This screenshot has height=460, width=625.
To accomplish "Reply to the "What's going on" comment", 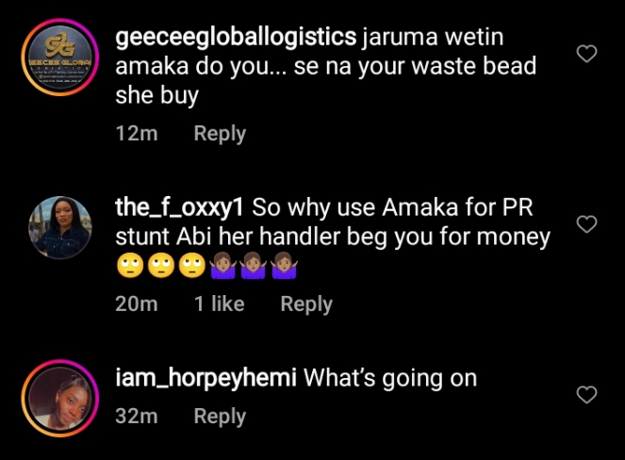I will pos(220,416).
